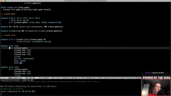Click the word frequencies ending the :tiles line
Image resolution: width=171 pixels, height=96 pixels.
point(53,22)
